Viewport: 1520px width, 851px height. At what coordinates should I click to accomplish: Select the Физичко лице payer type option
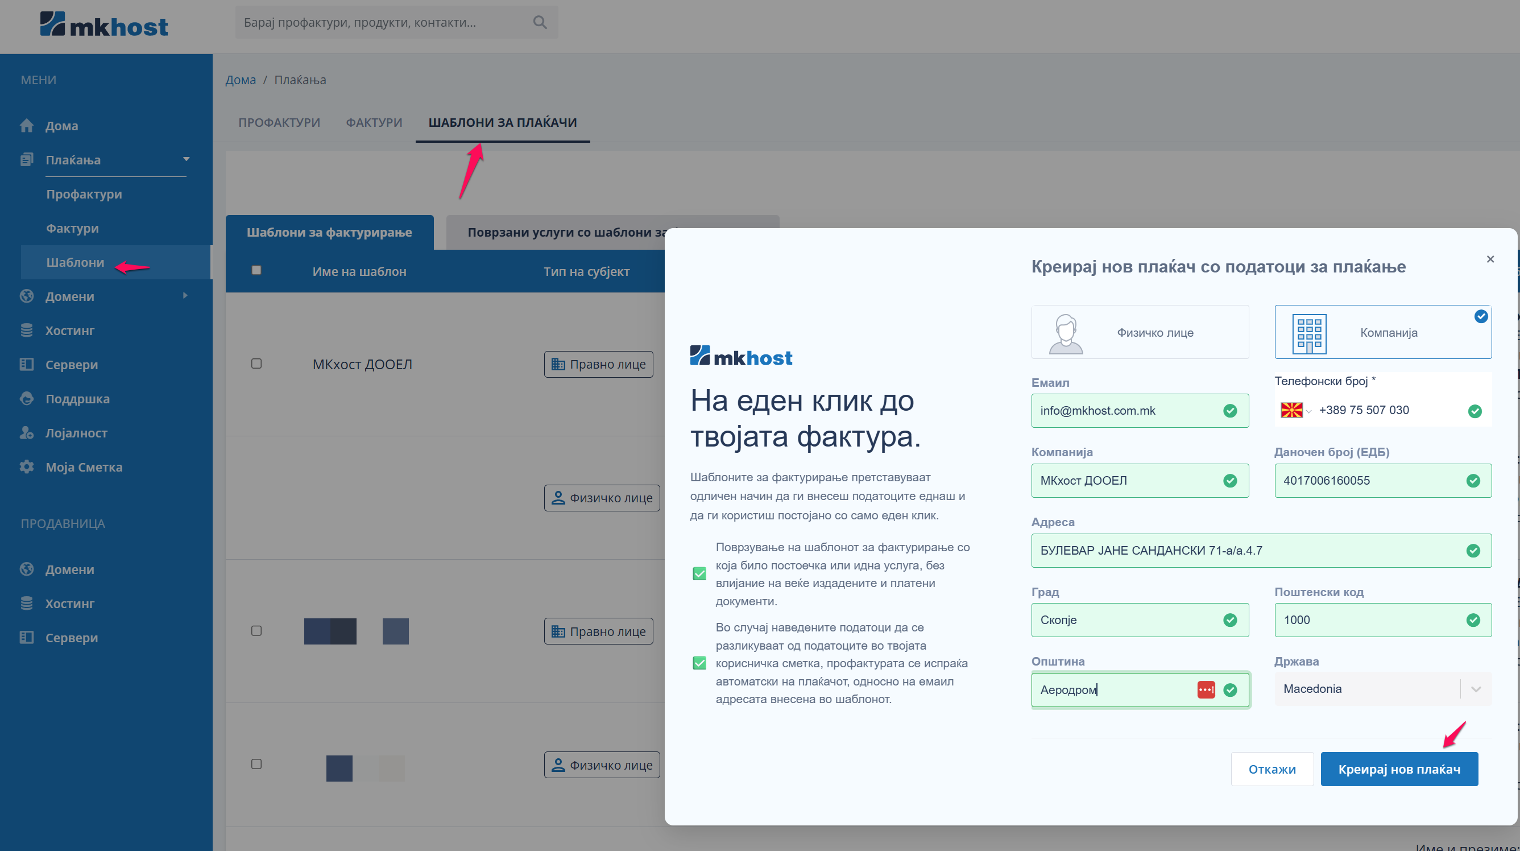tap(1140, 332)
